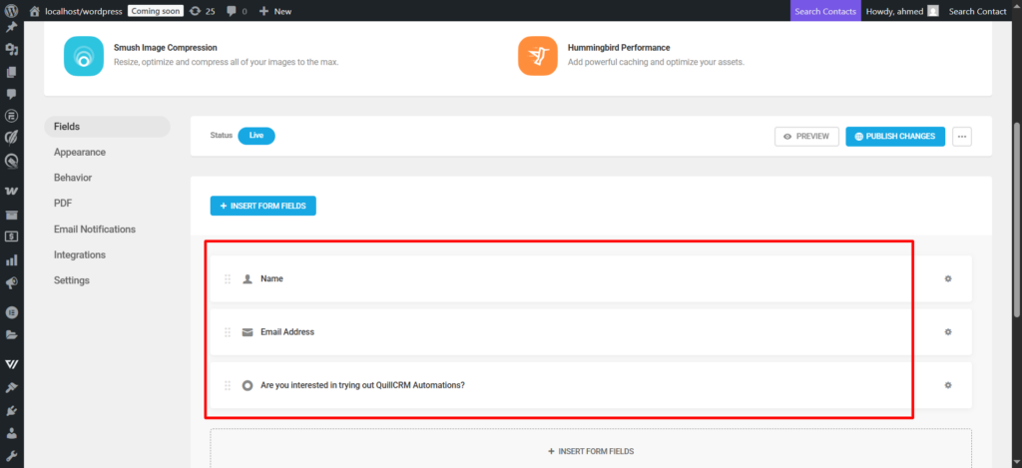The width and height of the screenshot is (1022, 468).
Task: Click the WordPress logo in admin bar
Action: [x=11, y=11]
